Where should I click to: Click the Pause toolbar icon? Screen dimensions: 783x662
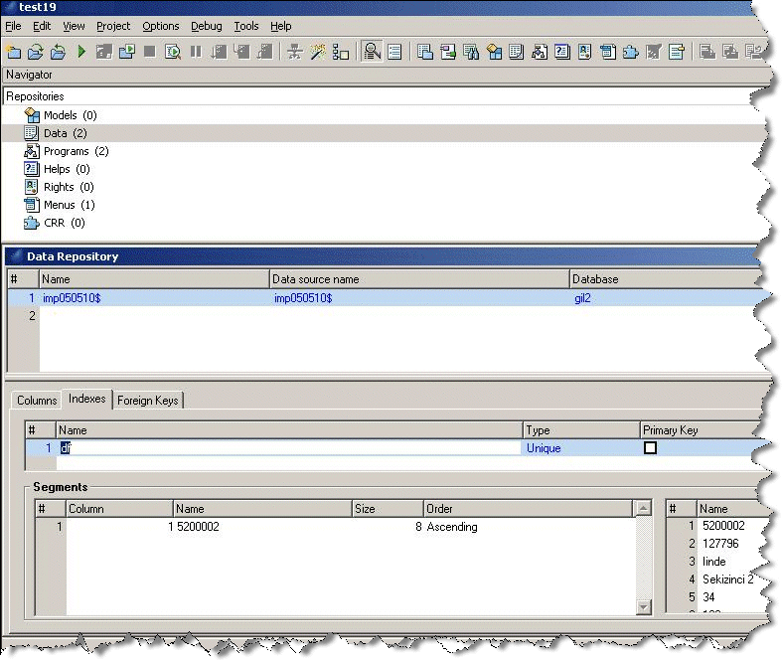[196, 52]
